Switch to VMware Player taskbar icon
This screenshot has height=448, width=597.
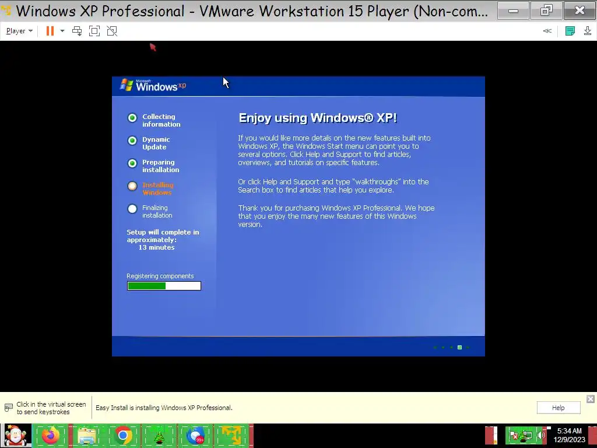click(x=231, y=435)
